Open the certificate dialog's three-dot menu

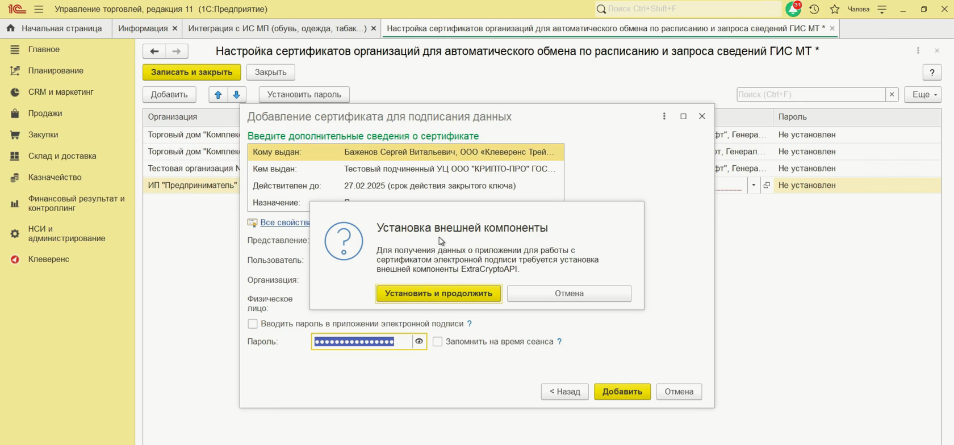click(x=664, y=116)
